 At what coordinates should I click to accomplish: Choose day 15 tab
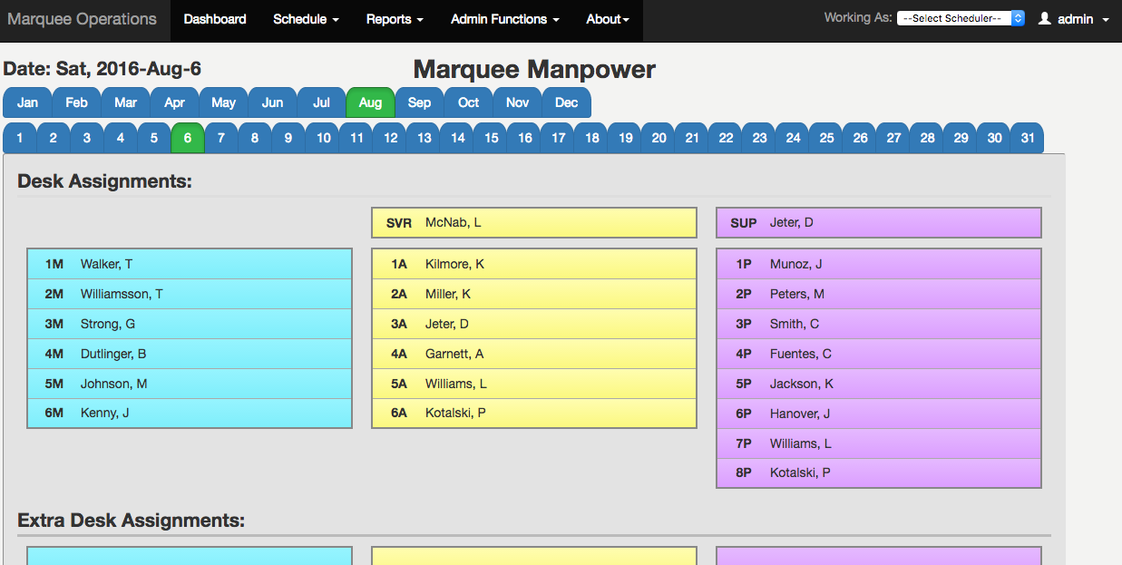tap(491, 138)
